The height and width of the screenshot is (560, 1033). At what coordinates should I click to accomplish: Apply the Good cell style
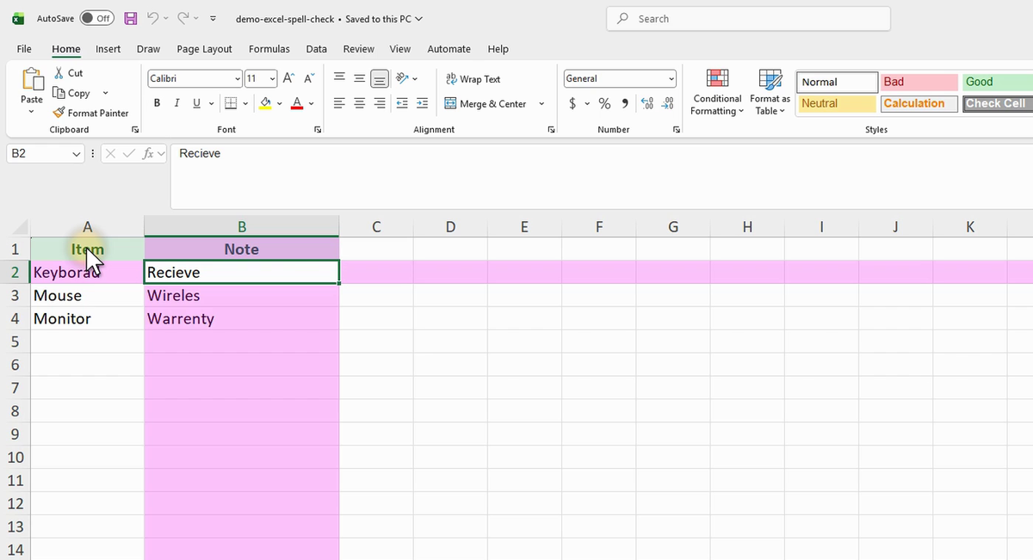(998, 82)
